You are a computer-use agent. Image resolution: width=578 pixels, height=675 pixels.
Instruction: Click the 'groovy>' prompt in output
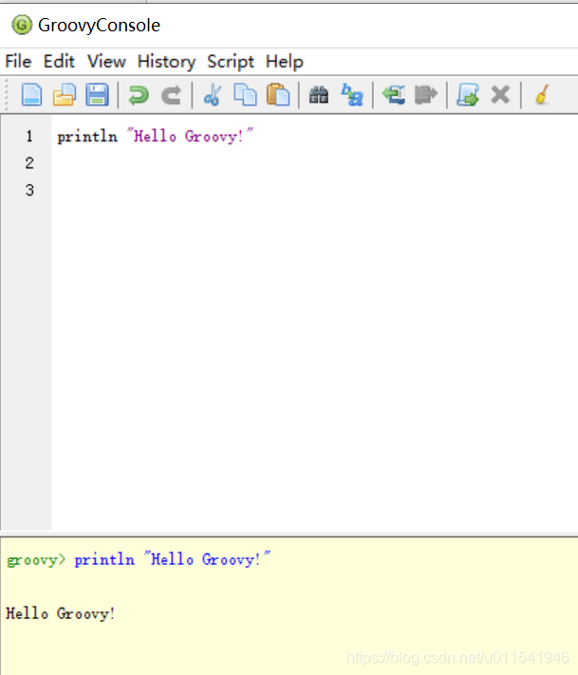coord(36,559)
